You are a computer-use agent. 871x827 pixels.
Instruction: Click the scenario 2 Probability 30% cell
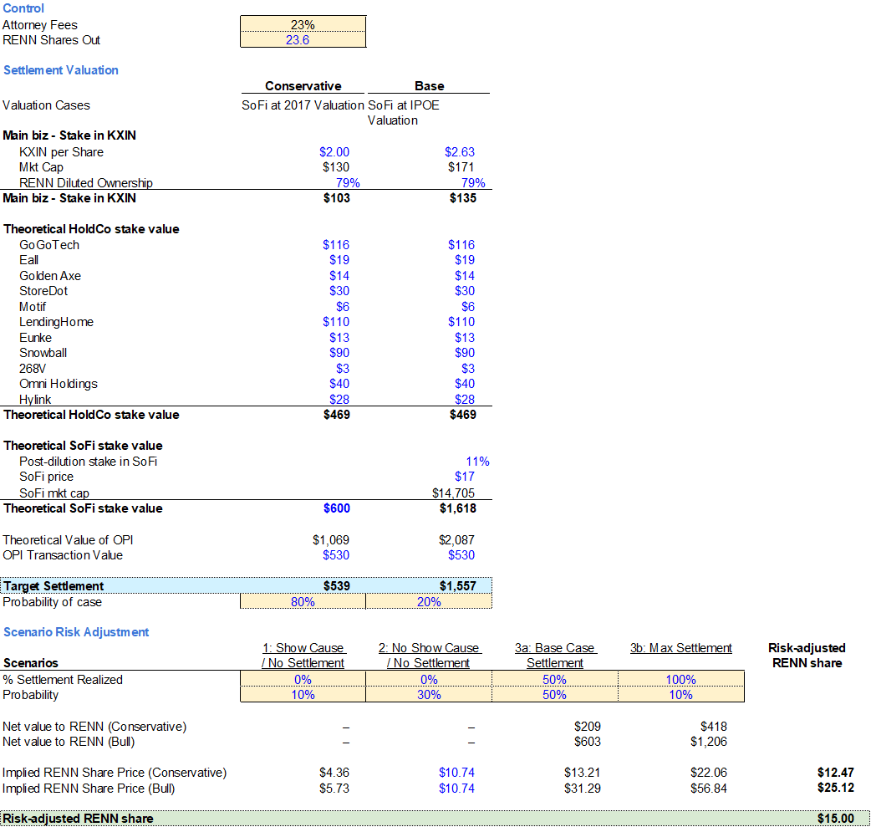pyautogui.click(x=429, y=695)
